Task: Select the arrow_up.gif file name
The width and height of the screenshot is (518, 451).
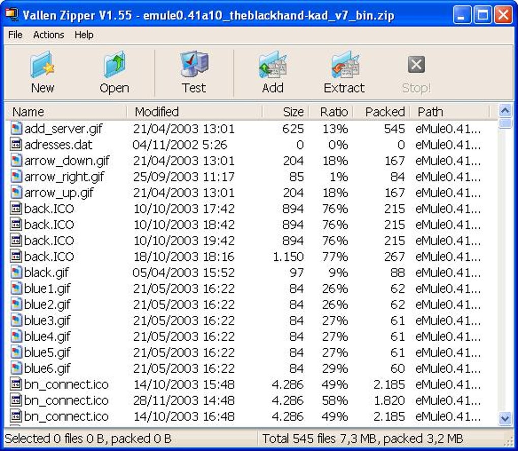Action: click(59, 193)
